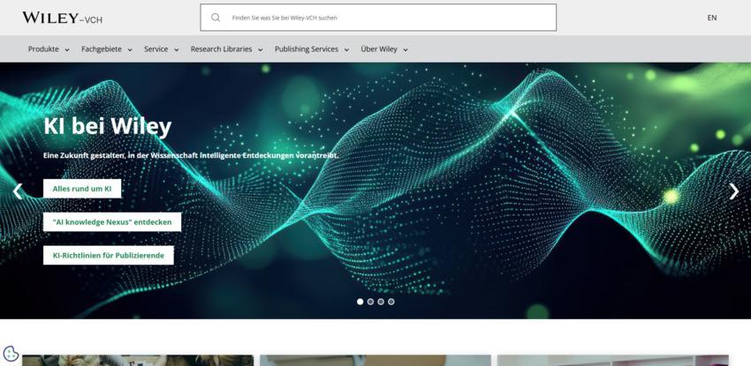Click the Wiley-VCH logo

coord(62,18)
